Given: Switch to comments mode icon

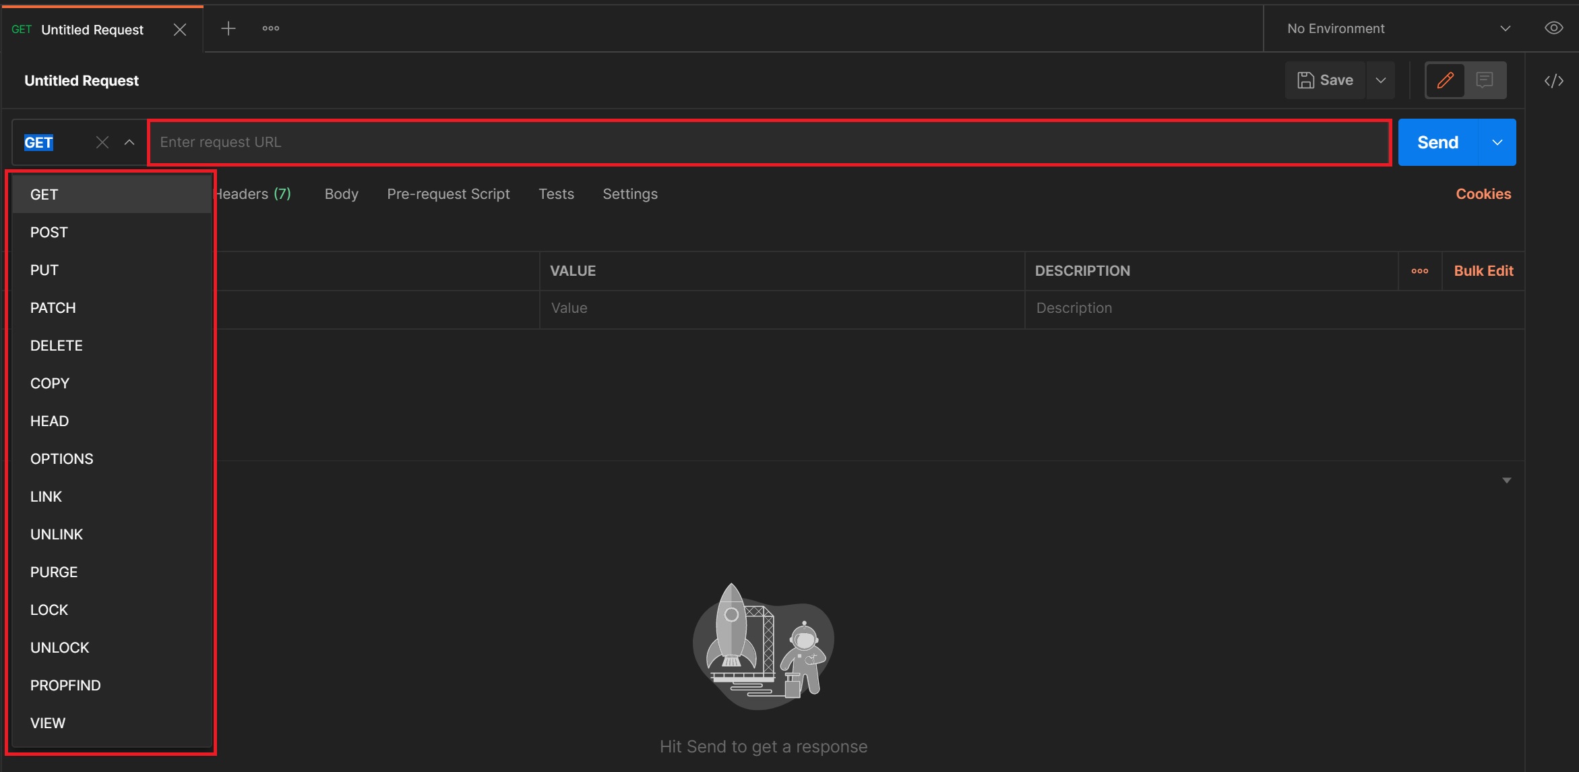Looking at the screenshot, I should pyautogui.click(x=1485, y=80).
